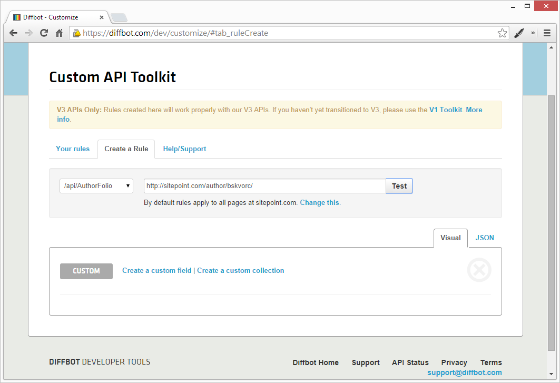Viewport: 560px width, 383px height.
Task: Switch to JSON view
Action: (484, 238)
